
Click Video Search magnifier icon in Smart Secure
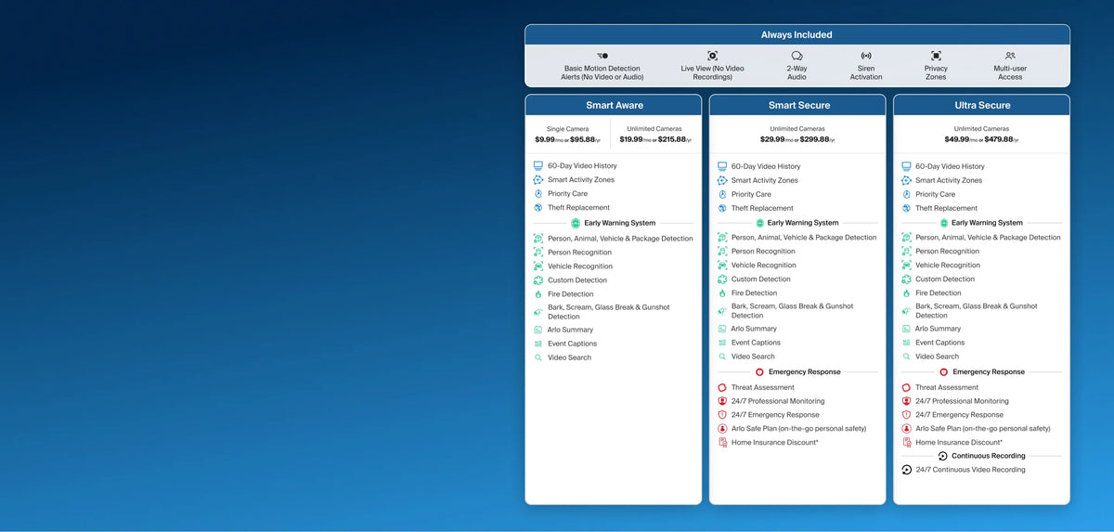click(722, 357)
